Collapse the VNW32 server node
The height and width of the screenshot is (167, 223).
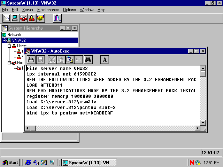click(4, 40)
